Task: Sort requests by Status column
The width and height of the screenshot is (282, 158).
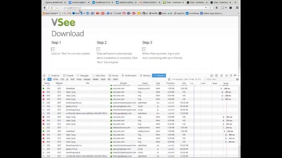Action: click(47, 83)
